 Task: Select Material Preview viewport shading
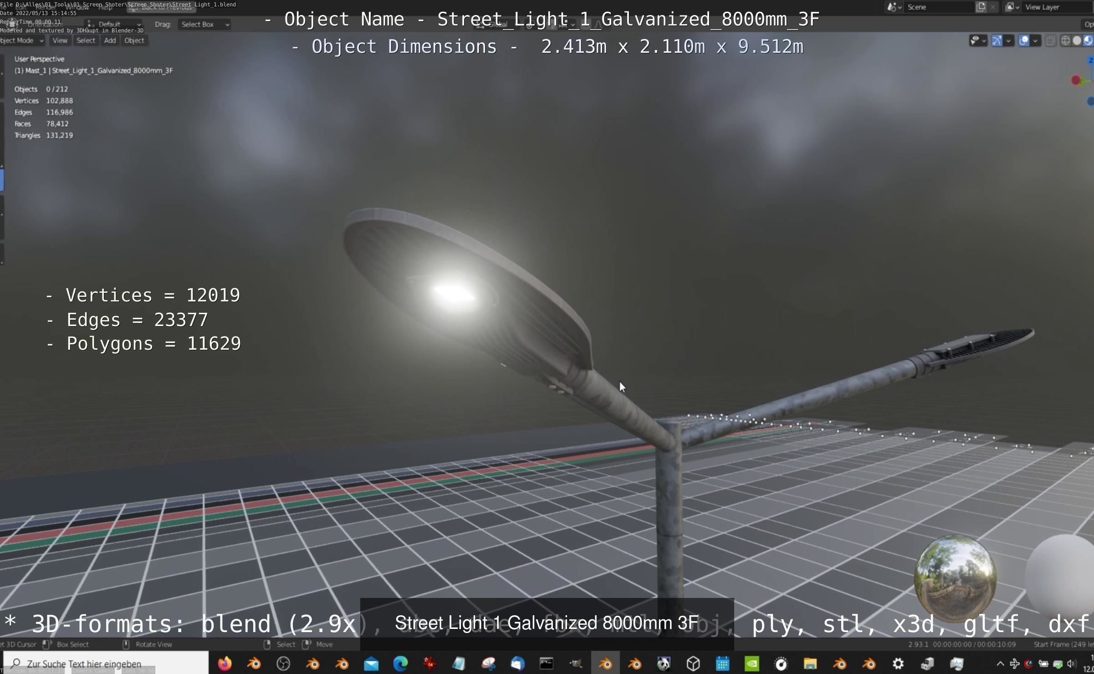click(1089, 41)
